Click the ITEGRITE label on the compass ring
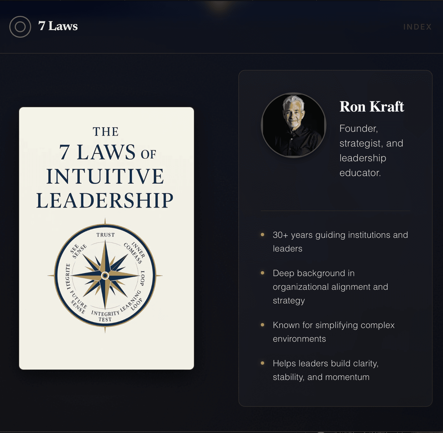 coord(68,276)
